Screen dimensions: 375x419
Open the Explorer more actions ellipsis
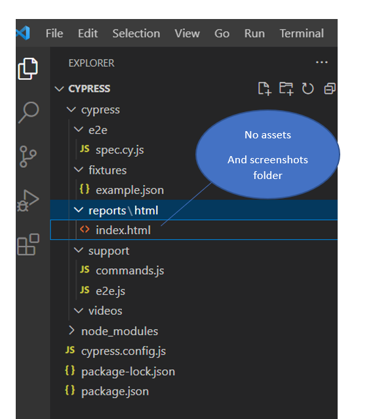322,62
